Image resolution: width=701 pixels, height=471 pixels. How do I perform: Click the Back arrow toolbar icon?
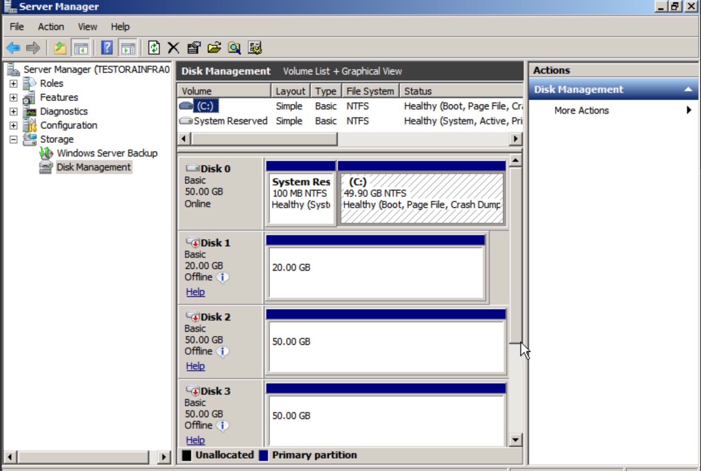(13, 48)
